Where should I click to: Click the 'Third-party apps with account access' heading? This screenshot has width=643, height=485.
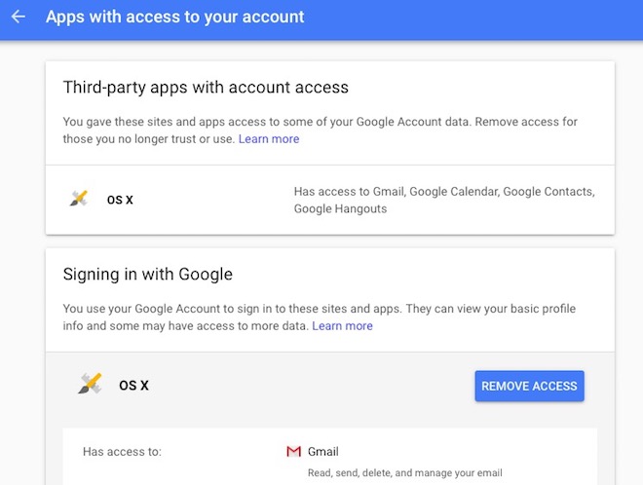point(206,88)
